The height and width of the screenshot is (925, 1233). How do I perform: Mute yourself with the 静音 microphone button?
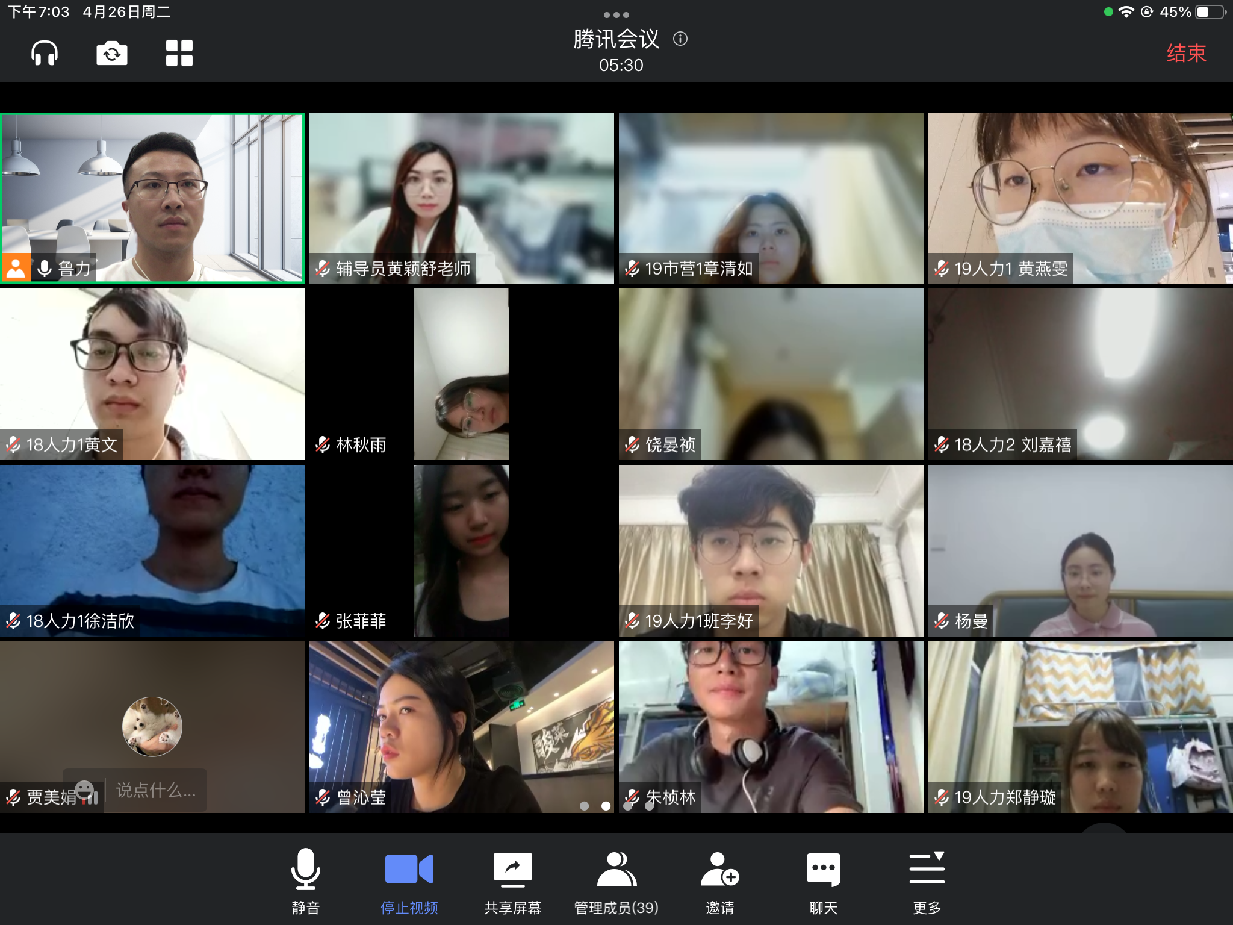306,882
